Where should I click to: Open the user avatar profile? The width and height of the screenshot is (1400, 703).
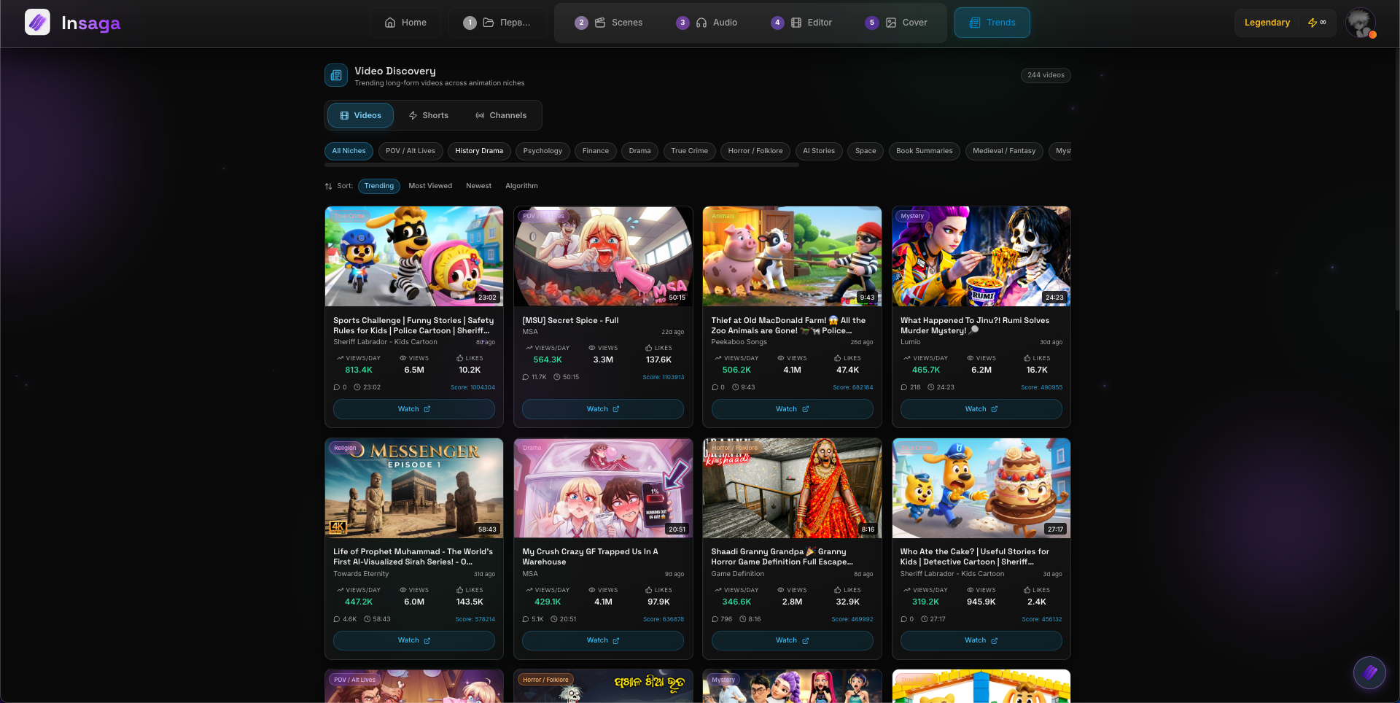point(1361,23)
